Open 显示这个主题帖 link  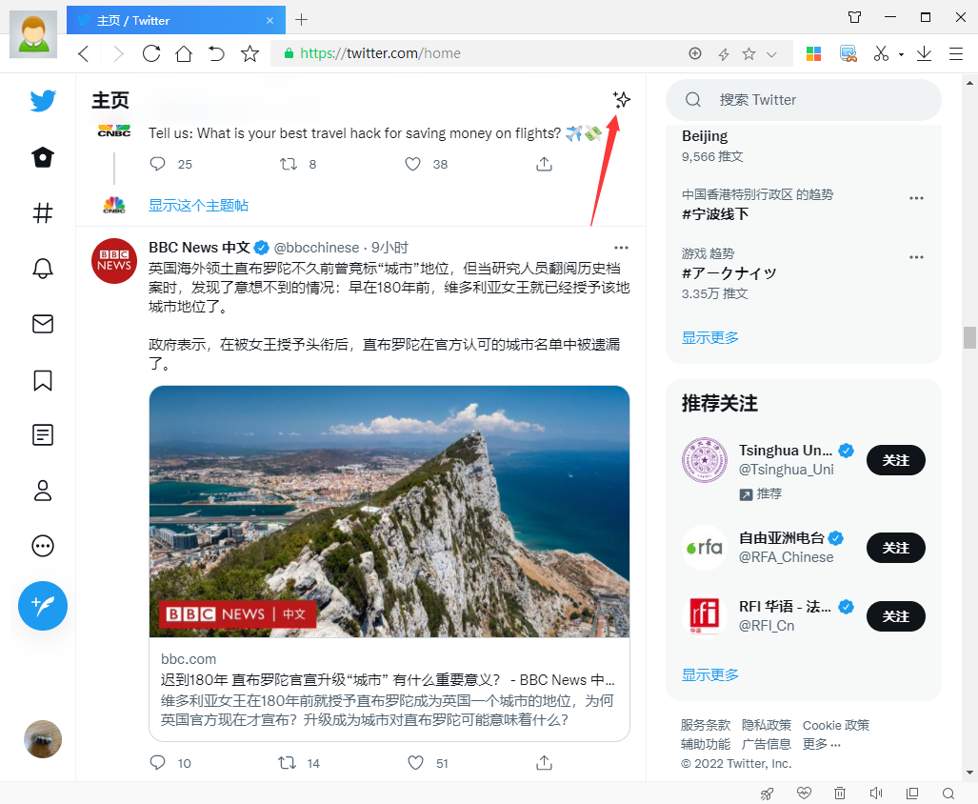click(x=198, y=205)
